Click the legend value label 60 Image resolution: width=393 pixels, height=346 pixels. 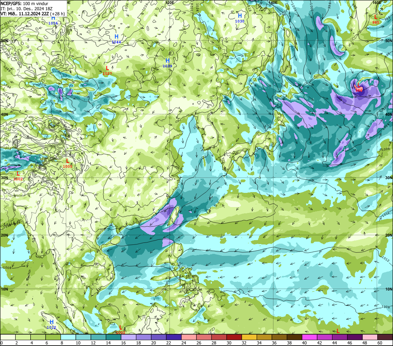[x=380, y=343]
